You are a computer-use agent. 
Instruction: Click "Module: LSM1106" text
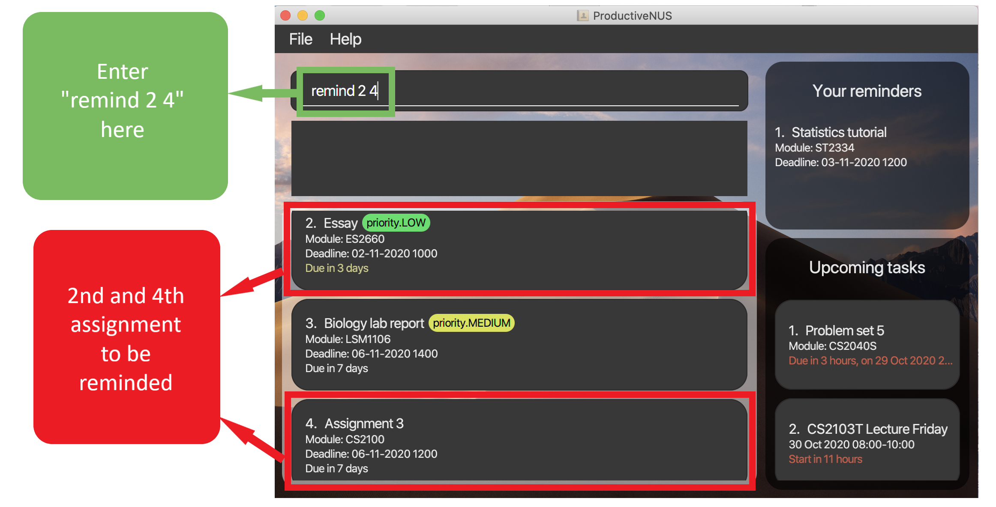click(348, 339)
